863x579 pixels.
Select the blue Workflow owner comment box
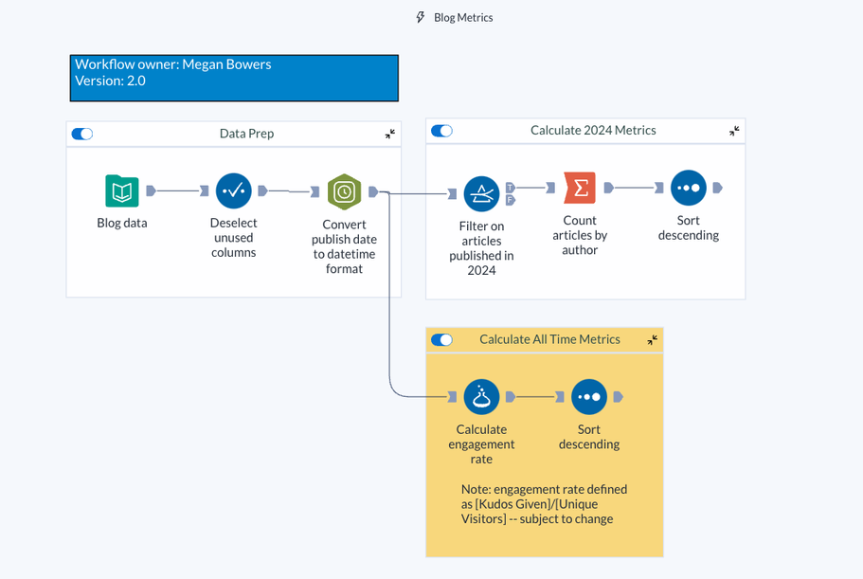pos(234,78)
